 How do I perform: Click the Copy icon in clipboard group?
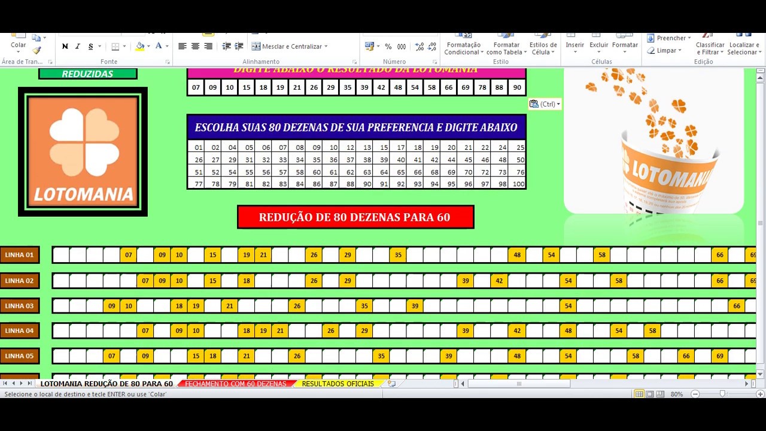click(36, 38)
